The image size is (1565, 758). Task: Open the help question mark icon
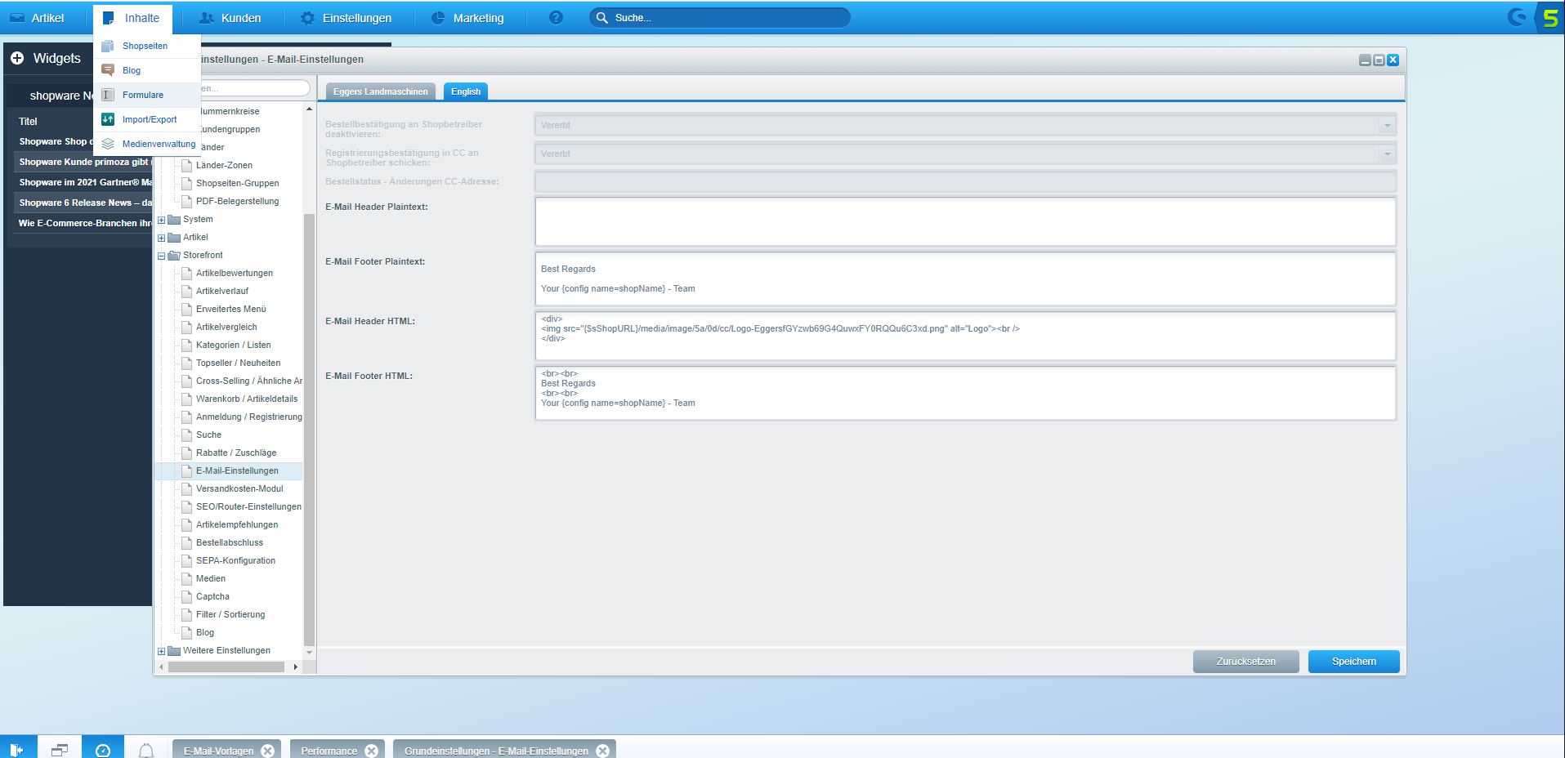pyautogui.click(x=556, y=17)
